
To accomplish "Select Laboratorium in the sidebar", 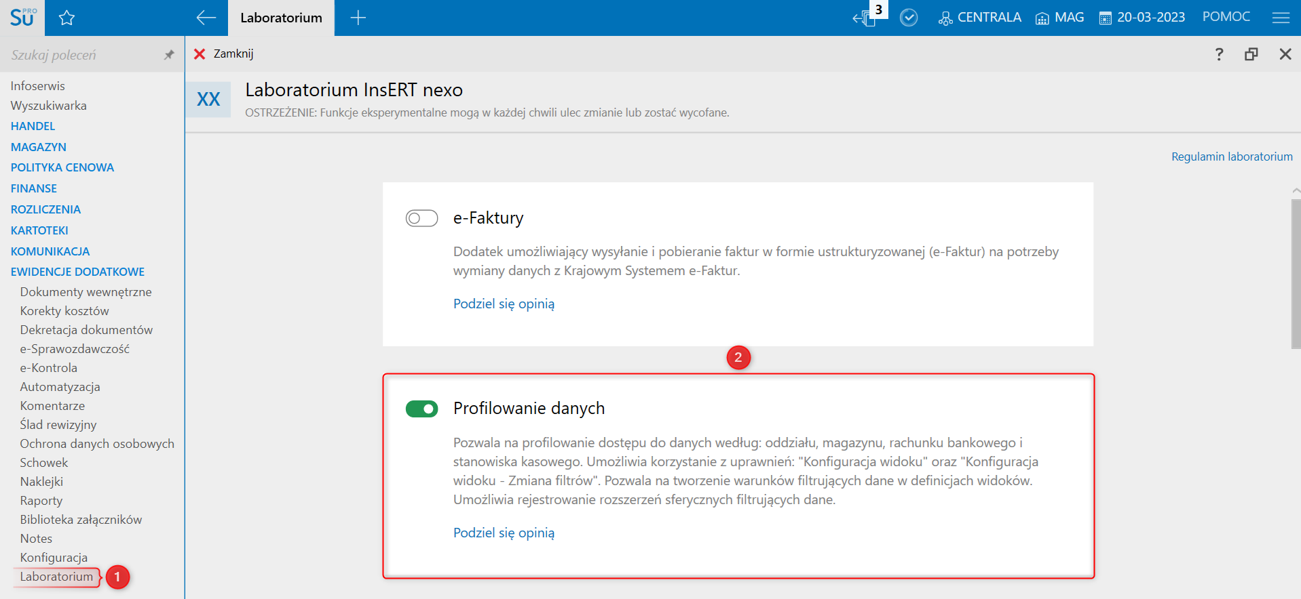I will coord(56,577).
